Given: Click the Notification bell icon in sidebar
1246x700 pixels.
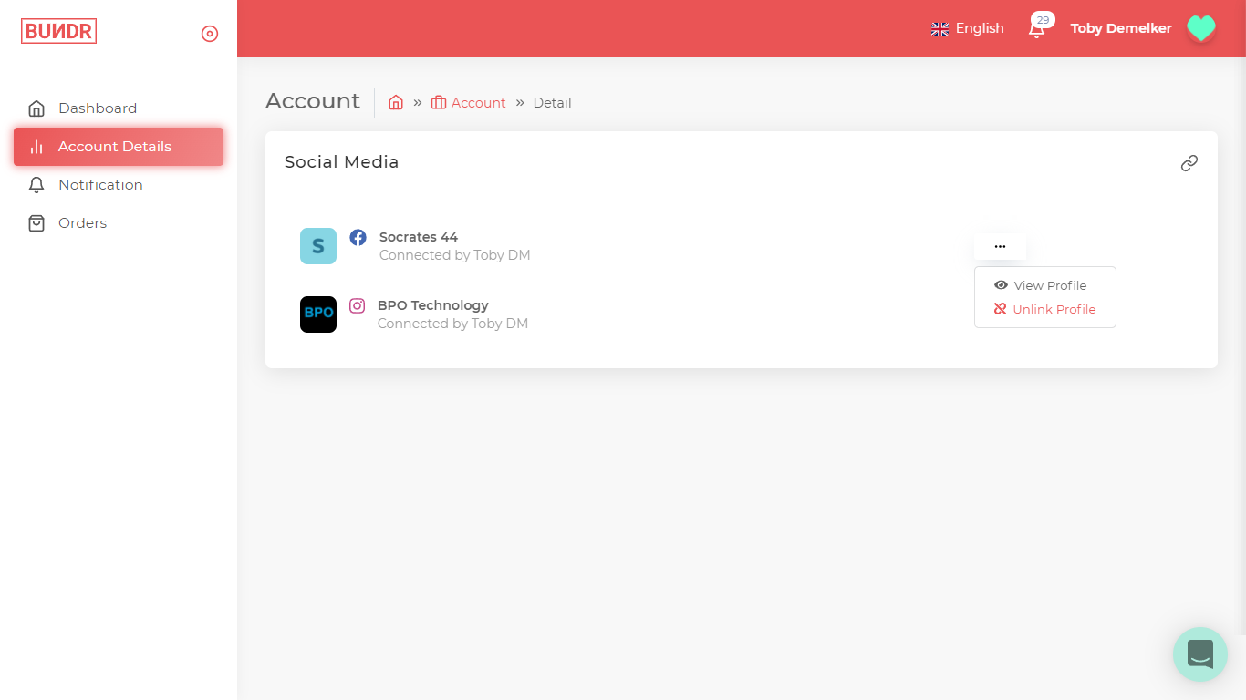Looking at the screenshot, I should [36, 185].
